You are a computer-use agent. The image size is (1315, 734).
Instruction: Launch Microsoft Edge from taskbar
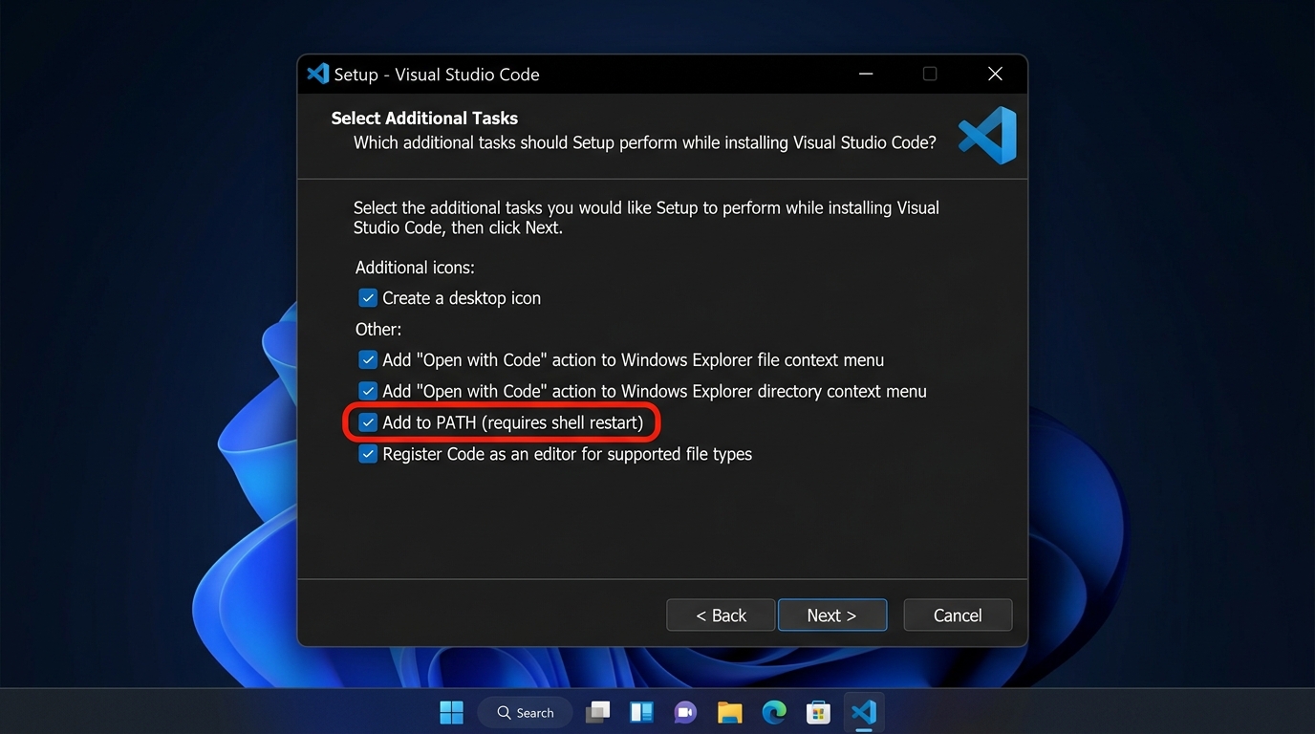coord(774,712)
